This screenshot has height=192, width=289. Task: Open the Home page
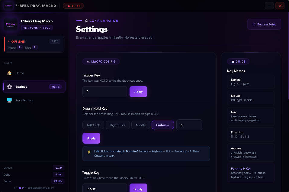pyautogui.click(x=34, y=73)
